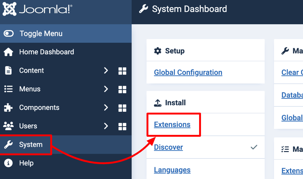Click the checkmark beside Discover
Screen dimensions: 303x179
[x=254, y=147]
